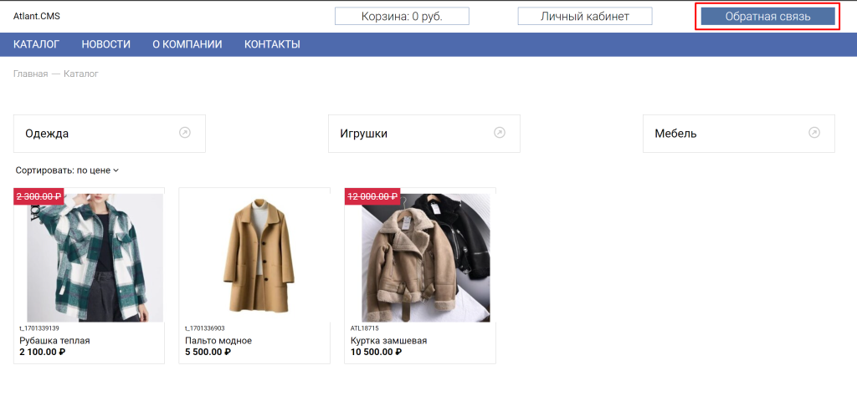Image resolution: width=857 pixels, height=396 pixels.
Task: Open Личный кабинет
Action: 585,17
